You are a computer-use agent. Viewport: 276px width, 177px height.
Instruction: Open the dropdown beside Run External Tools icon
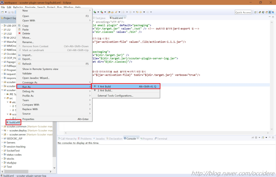[105, 12]
